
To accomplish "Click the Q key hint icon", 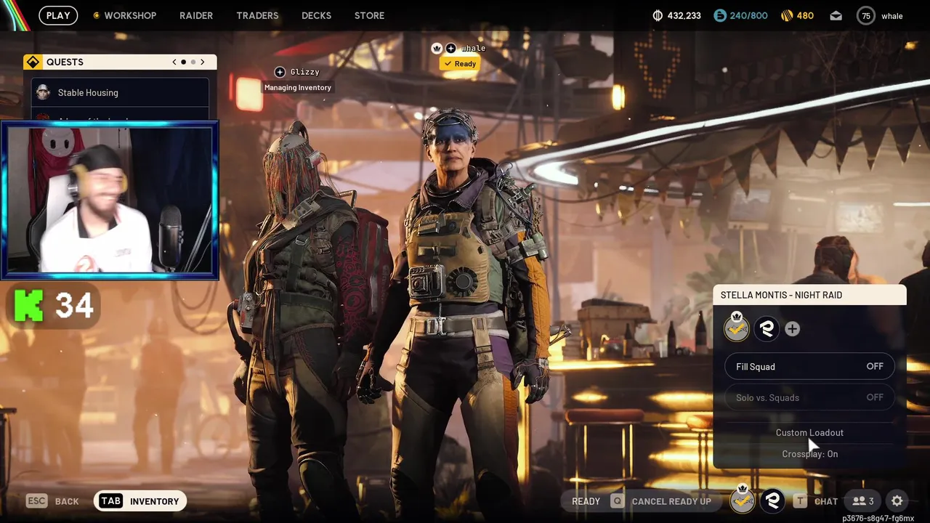I will pos(617,501).
